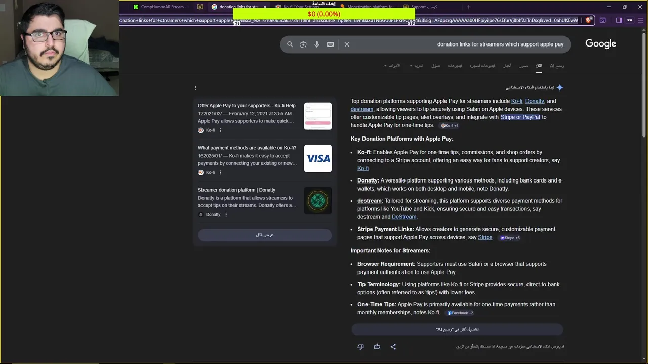
Task: Switch to the فيديوهات قصيرة tab
Action: tap(482, 66)
